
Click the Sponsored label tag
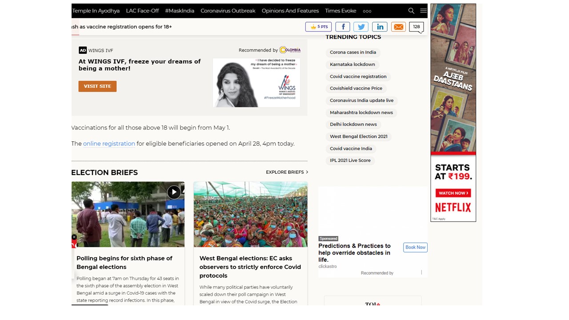coord(329,239)
